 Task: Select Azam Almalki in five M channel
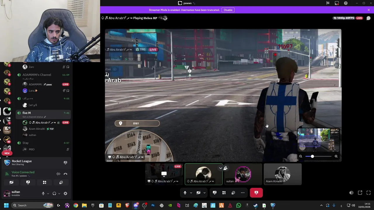pyautogui.click(x=46, y=129)
